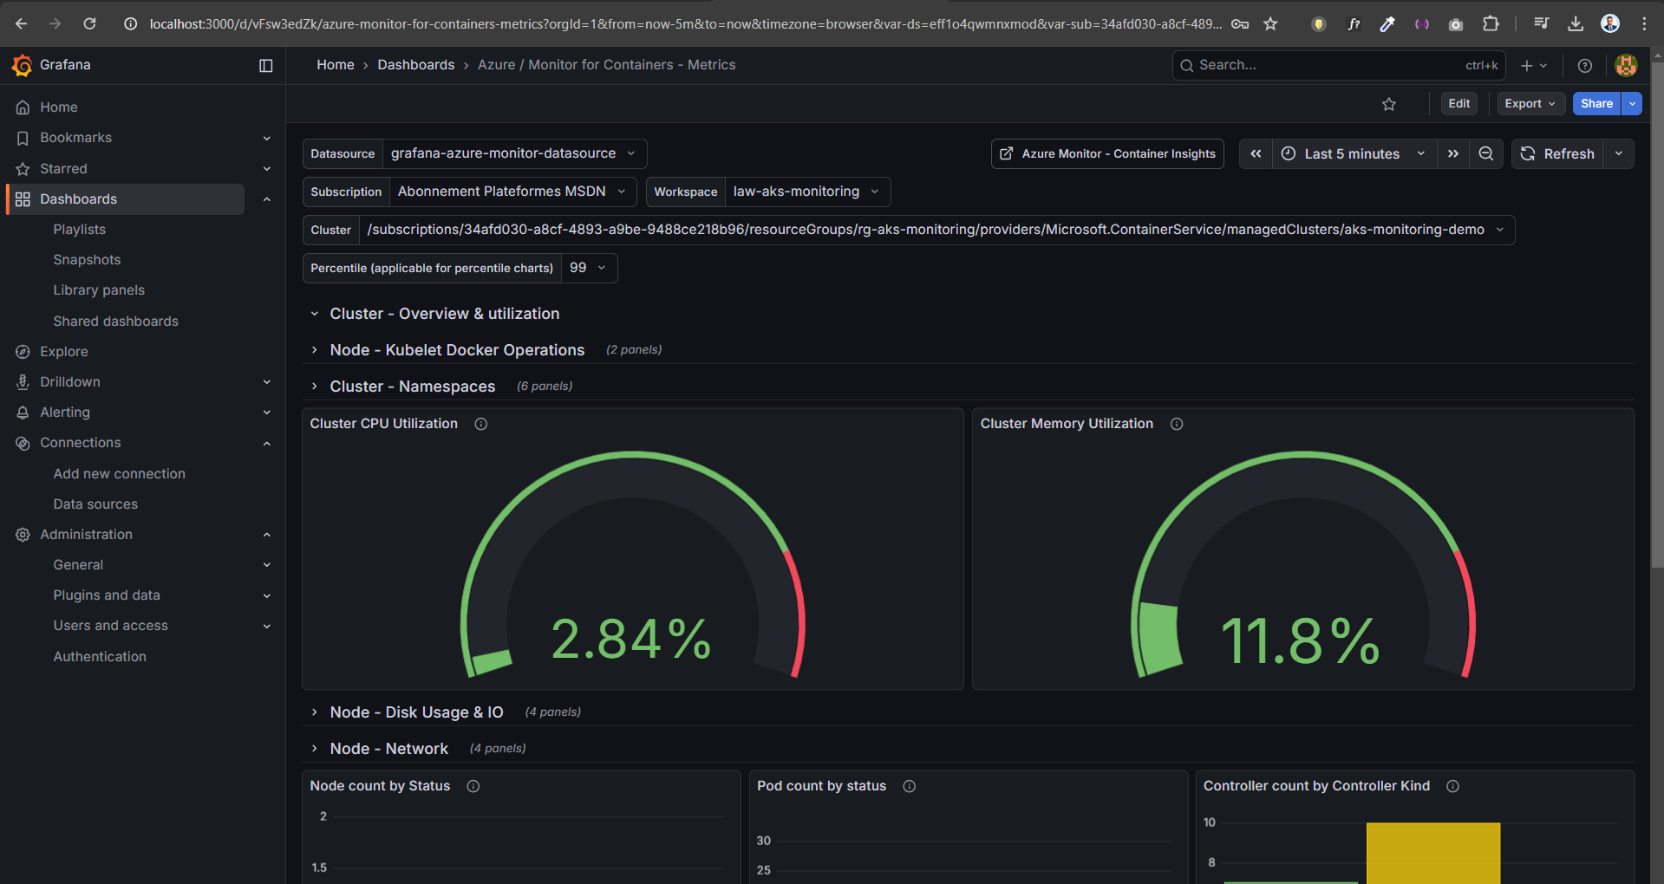
Task: Click the Grafana logo icon
Action: pos(22,64)
